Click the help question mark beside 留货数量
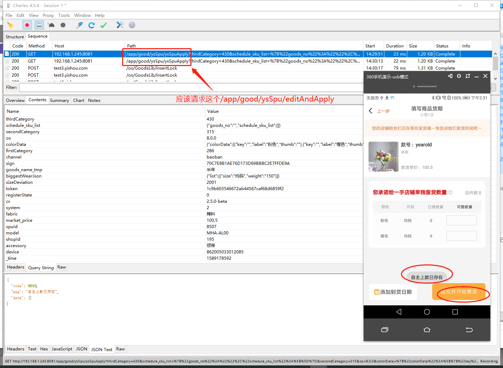 [x=450, y=192]
